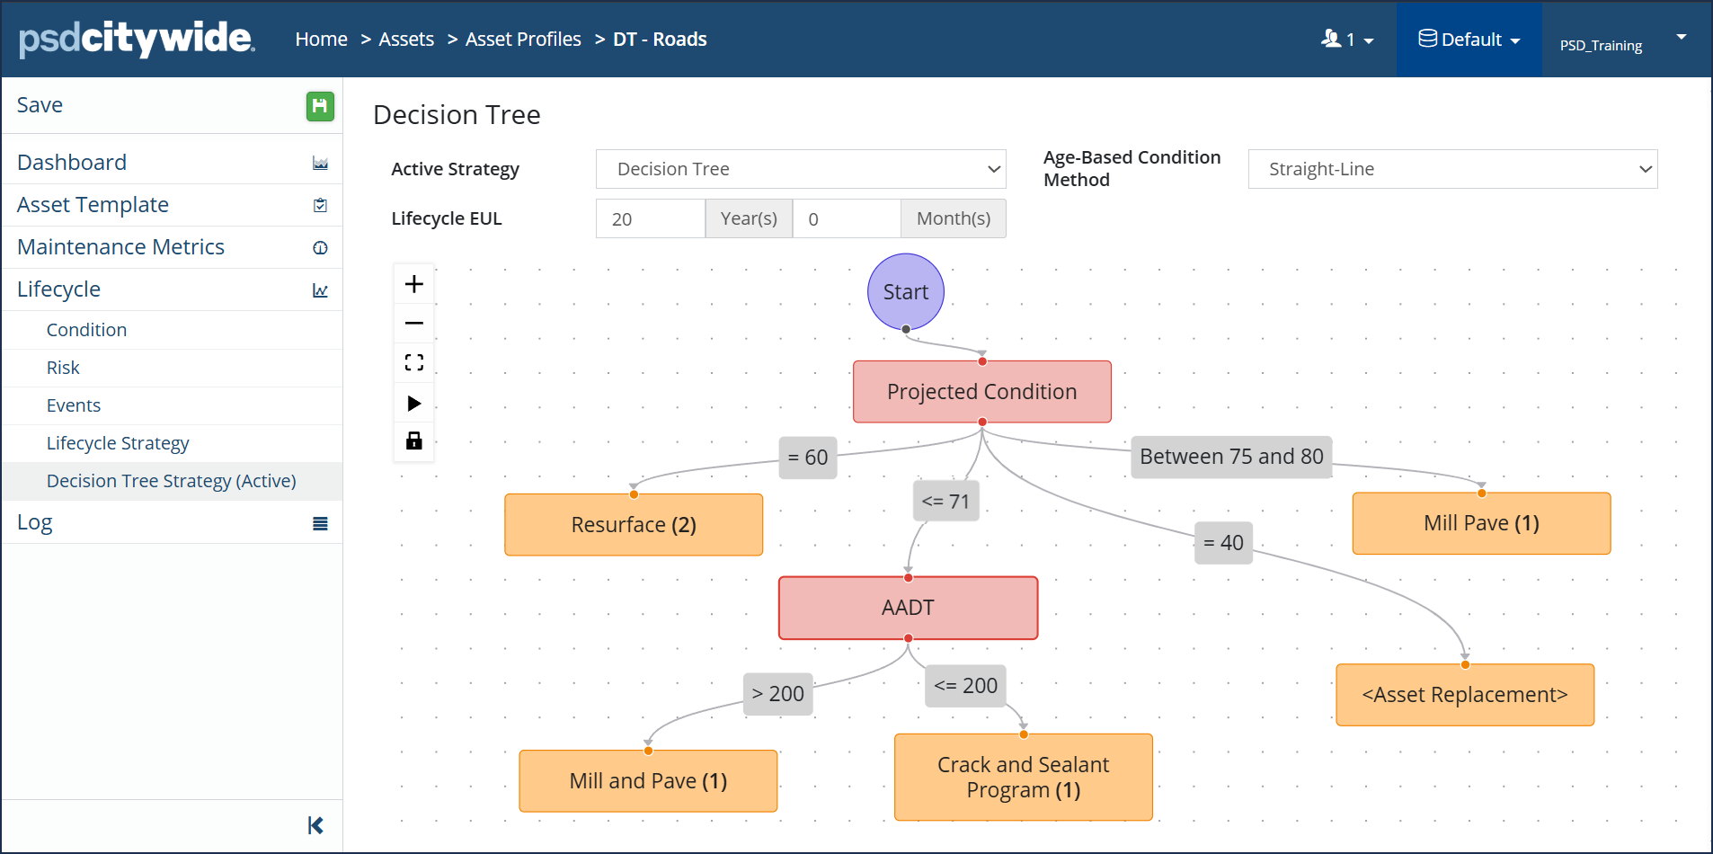Click the Asset Template clipboard icon
Screen dimensions: 1713x854
pyautogui.click(x=320, y=205)
